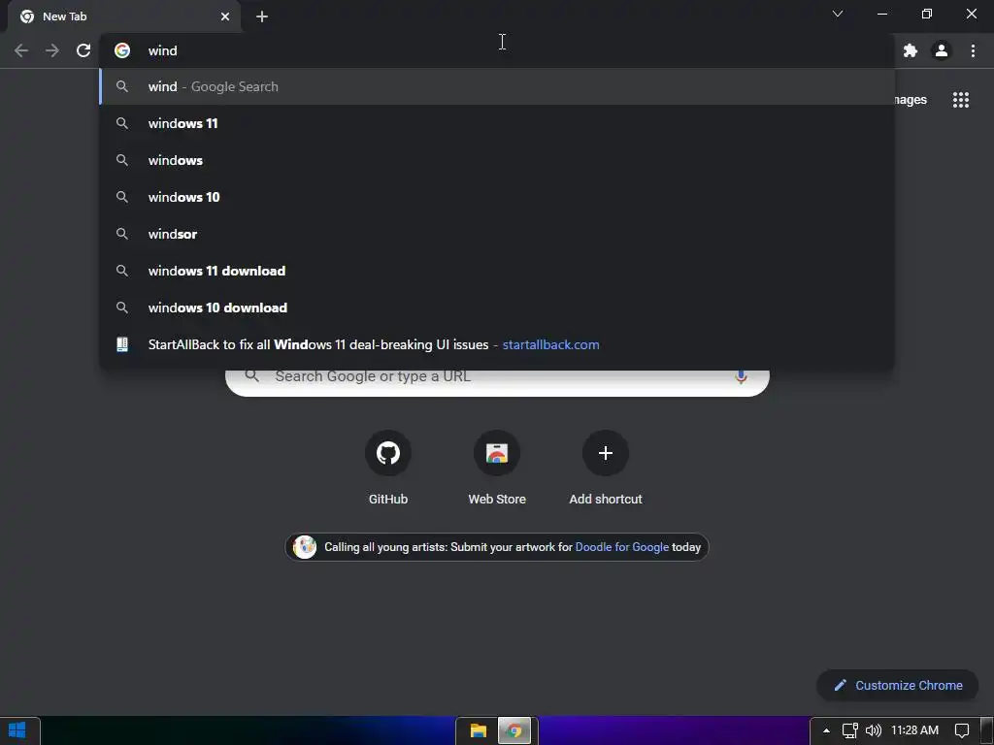Open the Extensions puzzle icon

911,50
